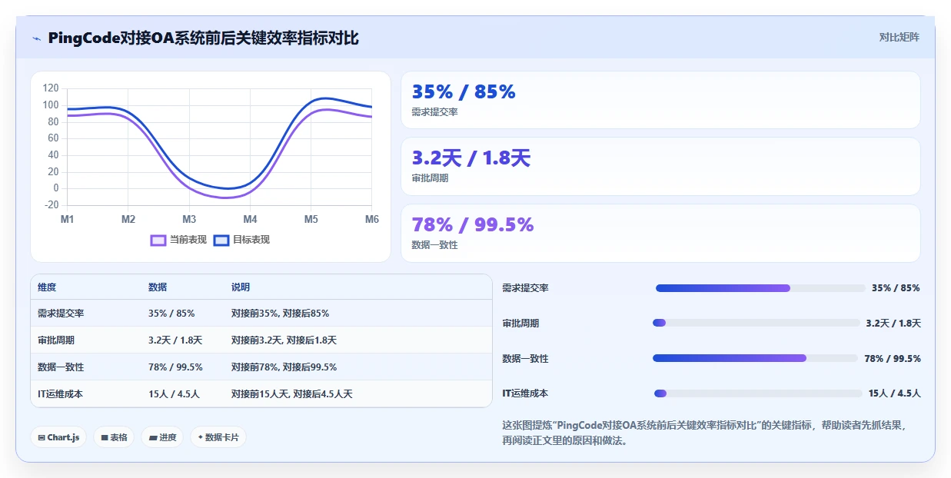Select the 数据卡片 tag
This screenshot has height=478, width=951.
pos(218,437)
